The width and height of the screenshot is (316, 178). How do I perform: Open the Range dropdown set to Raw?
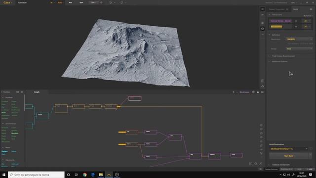(299, 48)
